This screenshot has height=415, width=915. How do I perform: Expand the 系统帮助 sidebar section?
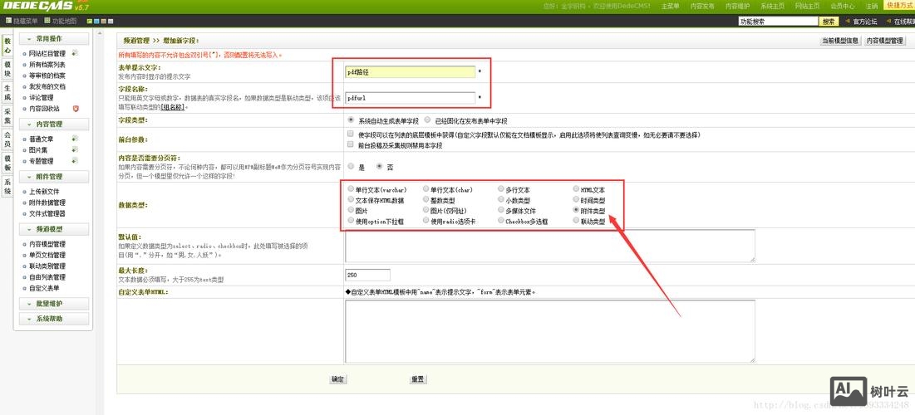tap(30, 319)
